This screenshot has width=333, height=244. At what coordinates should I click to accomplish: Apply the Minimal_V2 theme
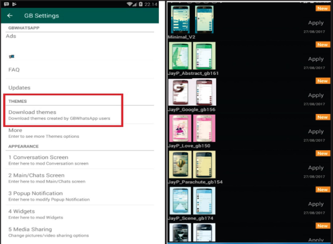click(316, 23)
